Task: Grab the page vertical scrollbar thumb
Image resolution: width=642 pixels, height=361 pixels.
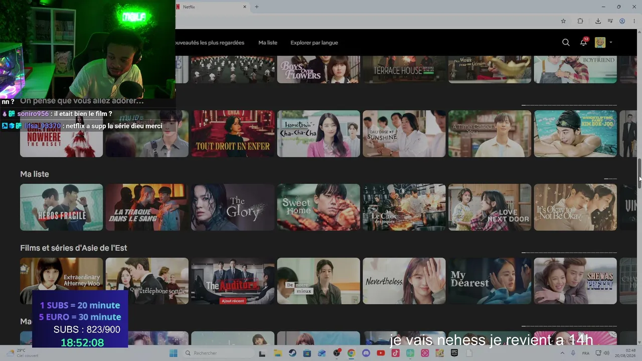Action: pyautogui.click(x=639, y=173)
